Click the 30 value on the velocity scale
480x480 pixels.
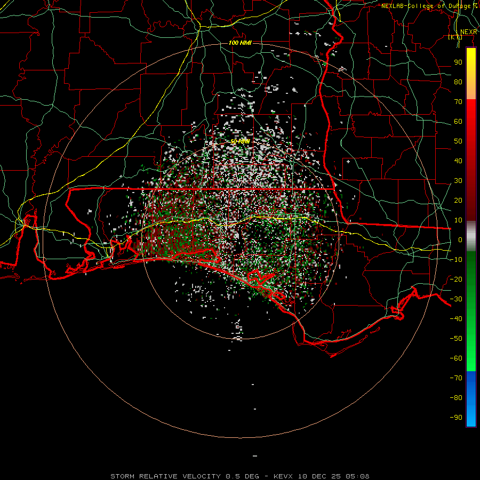click(458, 181)
